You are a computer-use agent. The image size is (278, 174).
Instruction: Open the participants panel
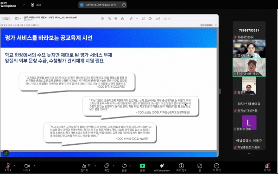(x=85, y=167)
